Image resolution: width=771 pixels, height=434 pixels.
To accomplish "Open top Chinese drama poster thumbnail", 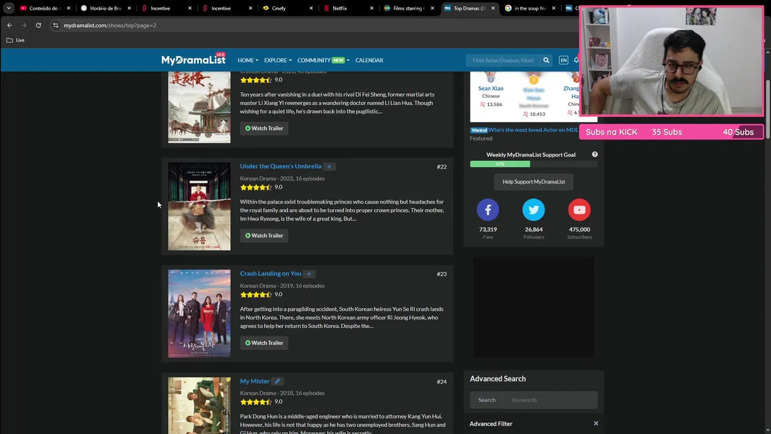I will 199,107.
